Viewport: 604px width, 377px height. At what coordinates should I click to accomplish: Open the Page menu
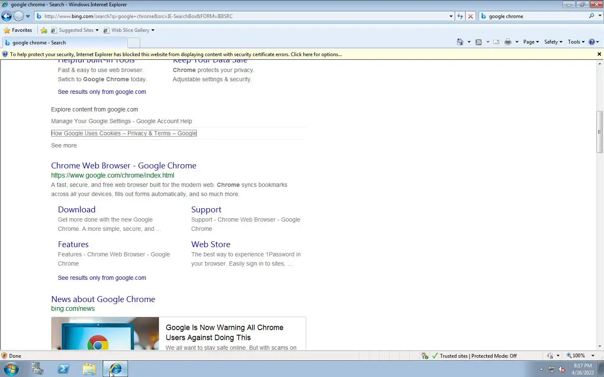[531, 42]
